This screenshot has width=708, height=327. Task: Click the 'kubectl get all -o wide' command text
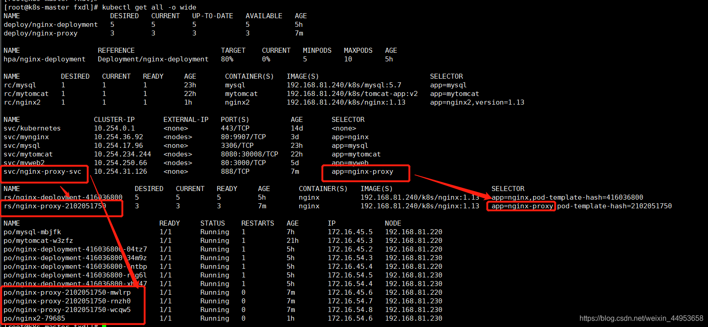149,7
